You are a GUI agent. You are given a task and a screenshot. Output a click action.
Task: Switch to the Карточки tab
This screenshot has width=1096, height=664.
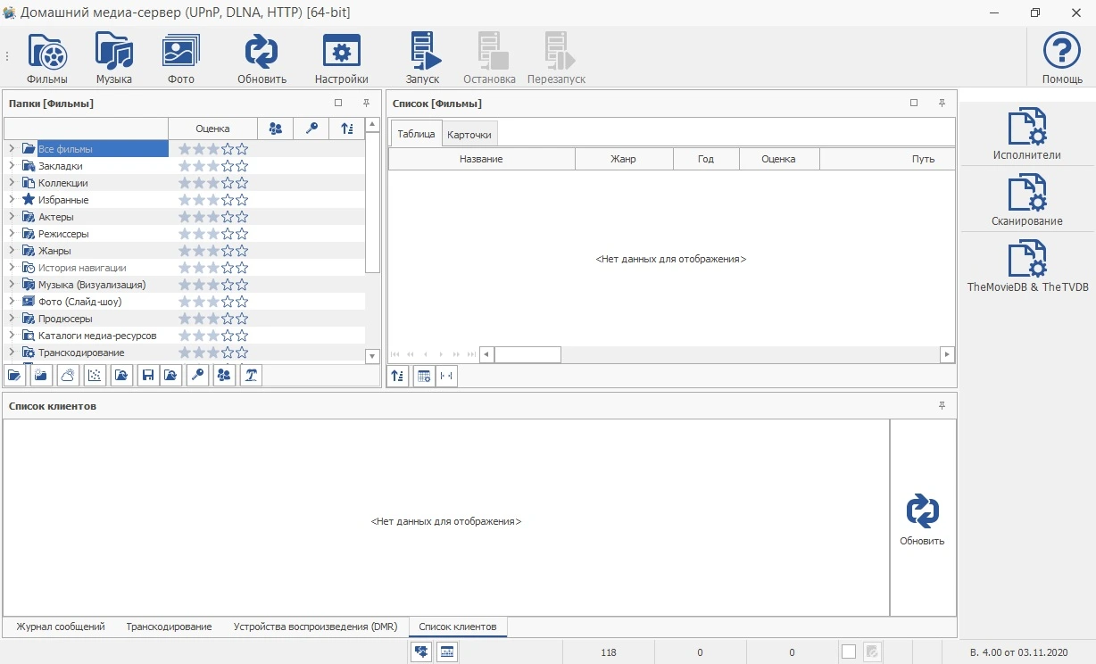(469, 135)
